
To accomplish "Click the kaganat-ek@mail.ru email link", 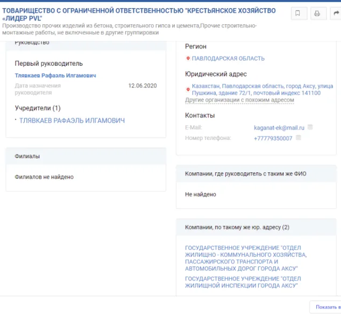I will (279, 128).
